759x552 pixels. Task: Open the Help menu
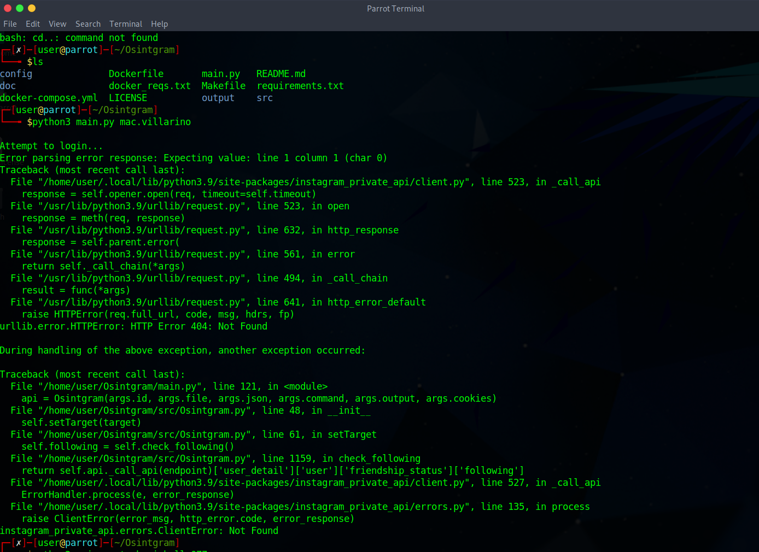pos(159,24)
